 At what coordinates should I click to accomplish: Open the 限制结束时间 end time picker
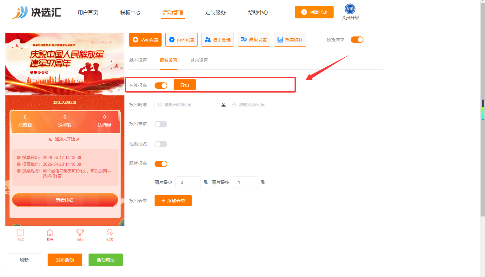pyautogui.click(x=261, y=105)
